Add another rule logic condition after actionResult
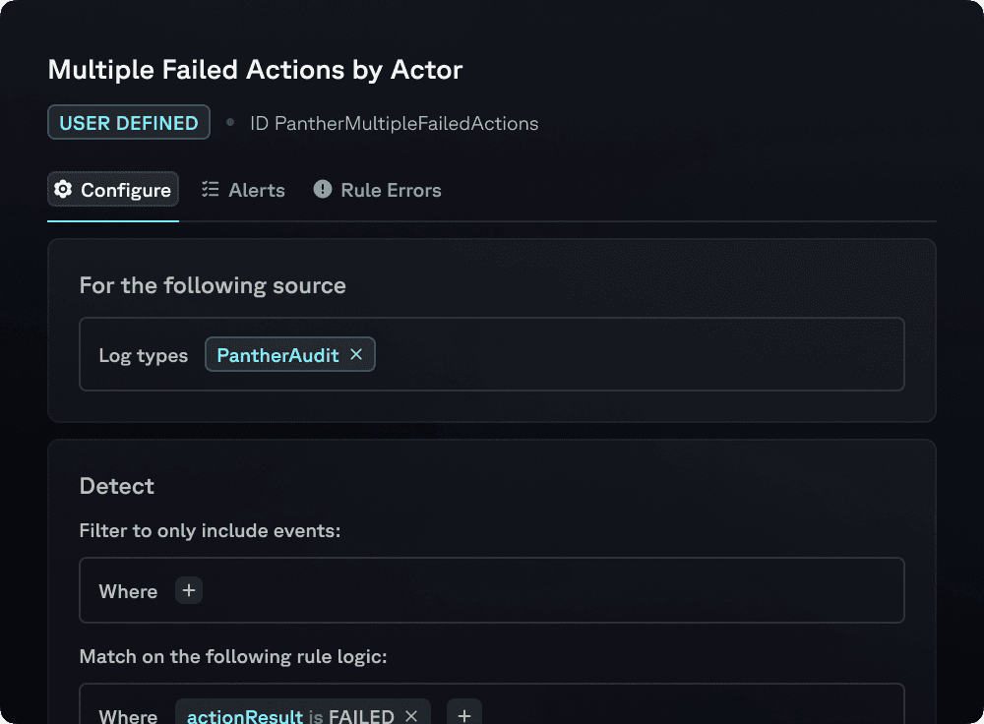This screenshot has height=724, width=984. [464, 715]
